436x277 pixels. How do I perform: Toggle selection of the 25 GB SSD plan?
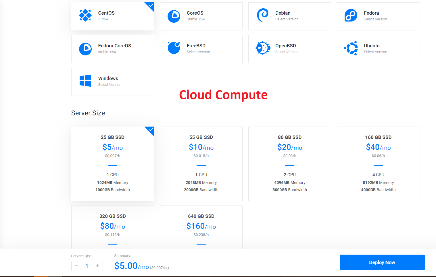tap(112, 164)
